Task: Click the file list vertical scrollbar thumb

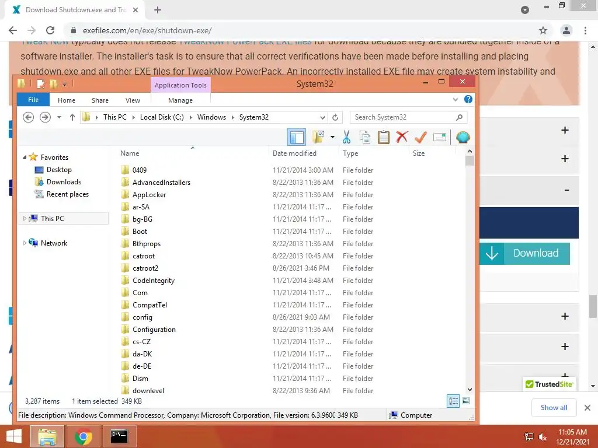Action: [470, 161]
